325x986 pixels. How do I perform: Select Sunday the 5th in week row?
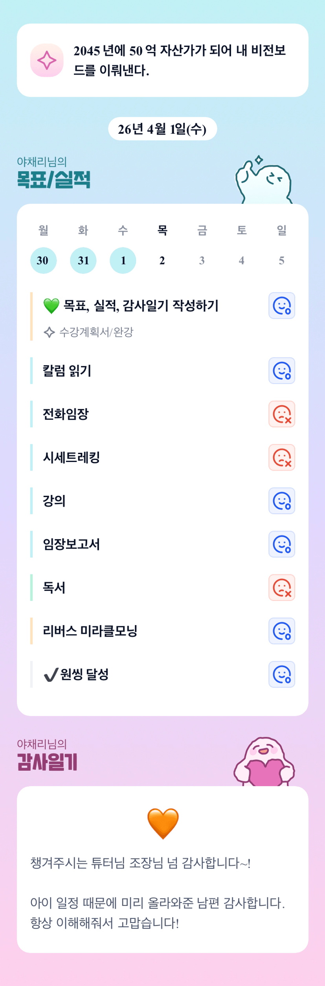click(x=281, y=260)
